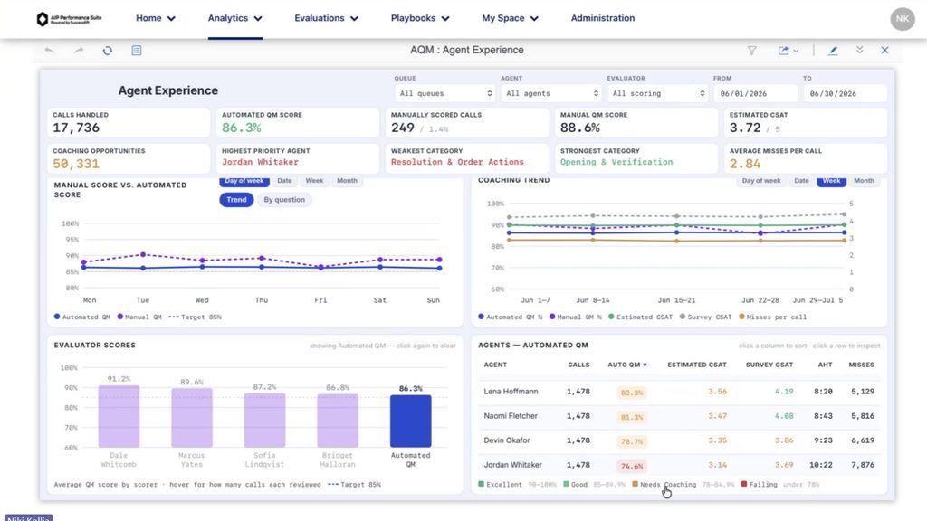The width and height of the screenshot is (927, 521).
Task: Sort agents table by Auto QM column
Action: point(627,365)
